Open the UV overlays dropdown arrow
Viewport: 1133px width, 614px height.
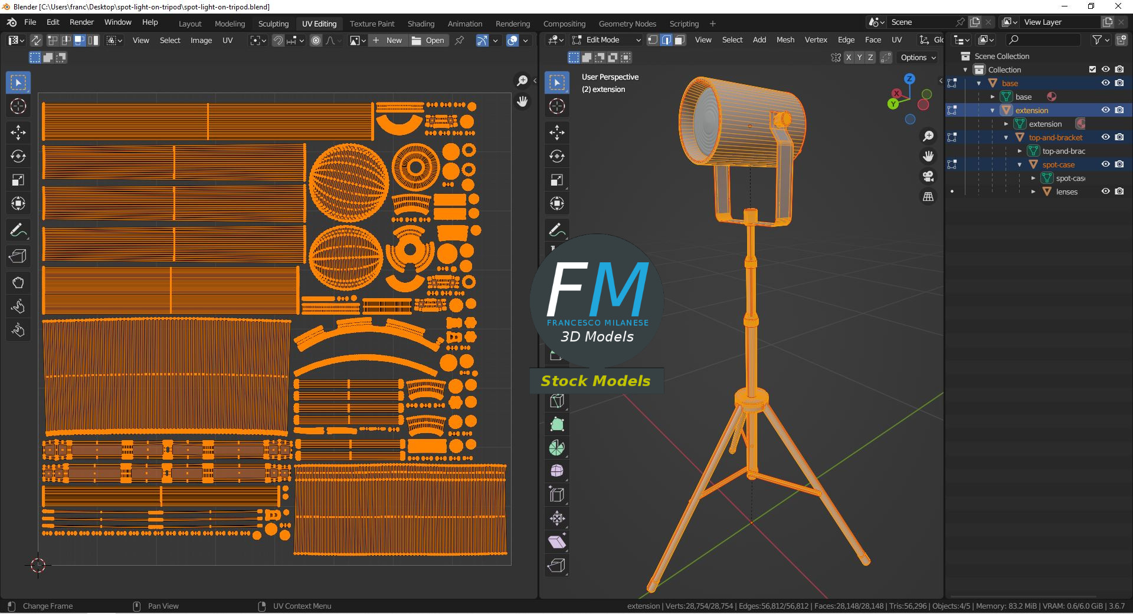pyautogui.click(x=525, y=40)
